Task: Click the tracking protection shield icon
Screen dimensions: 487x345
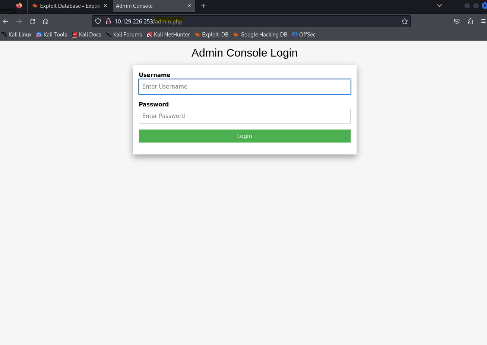Action: point(98,21)
